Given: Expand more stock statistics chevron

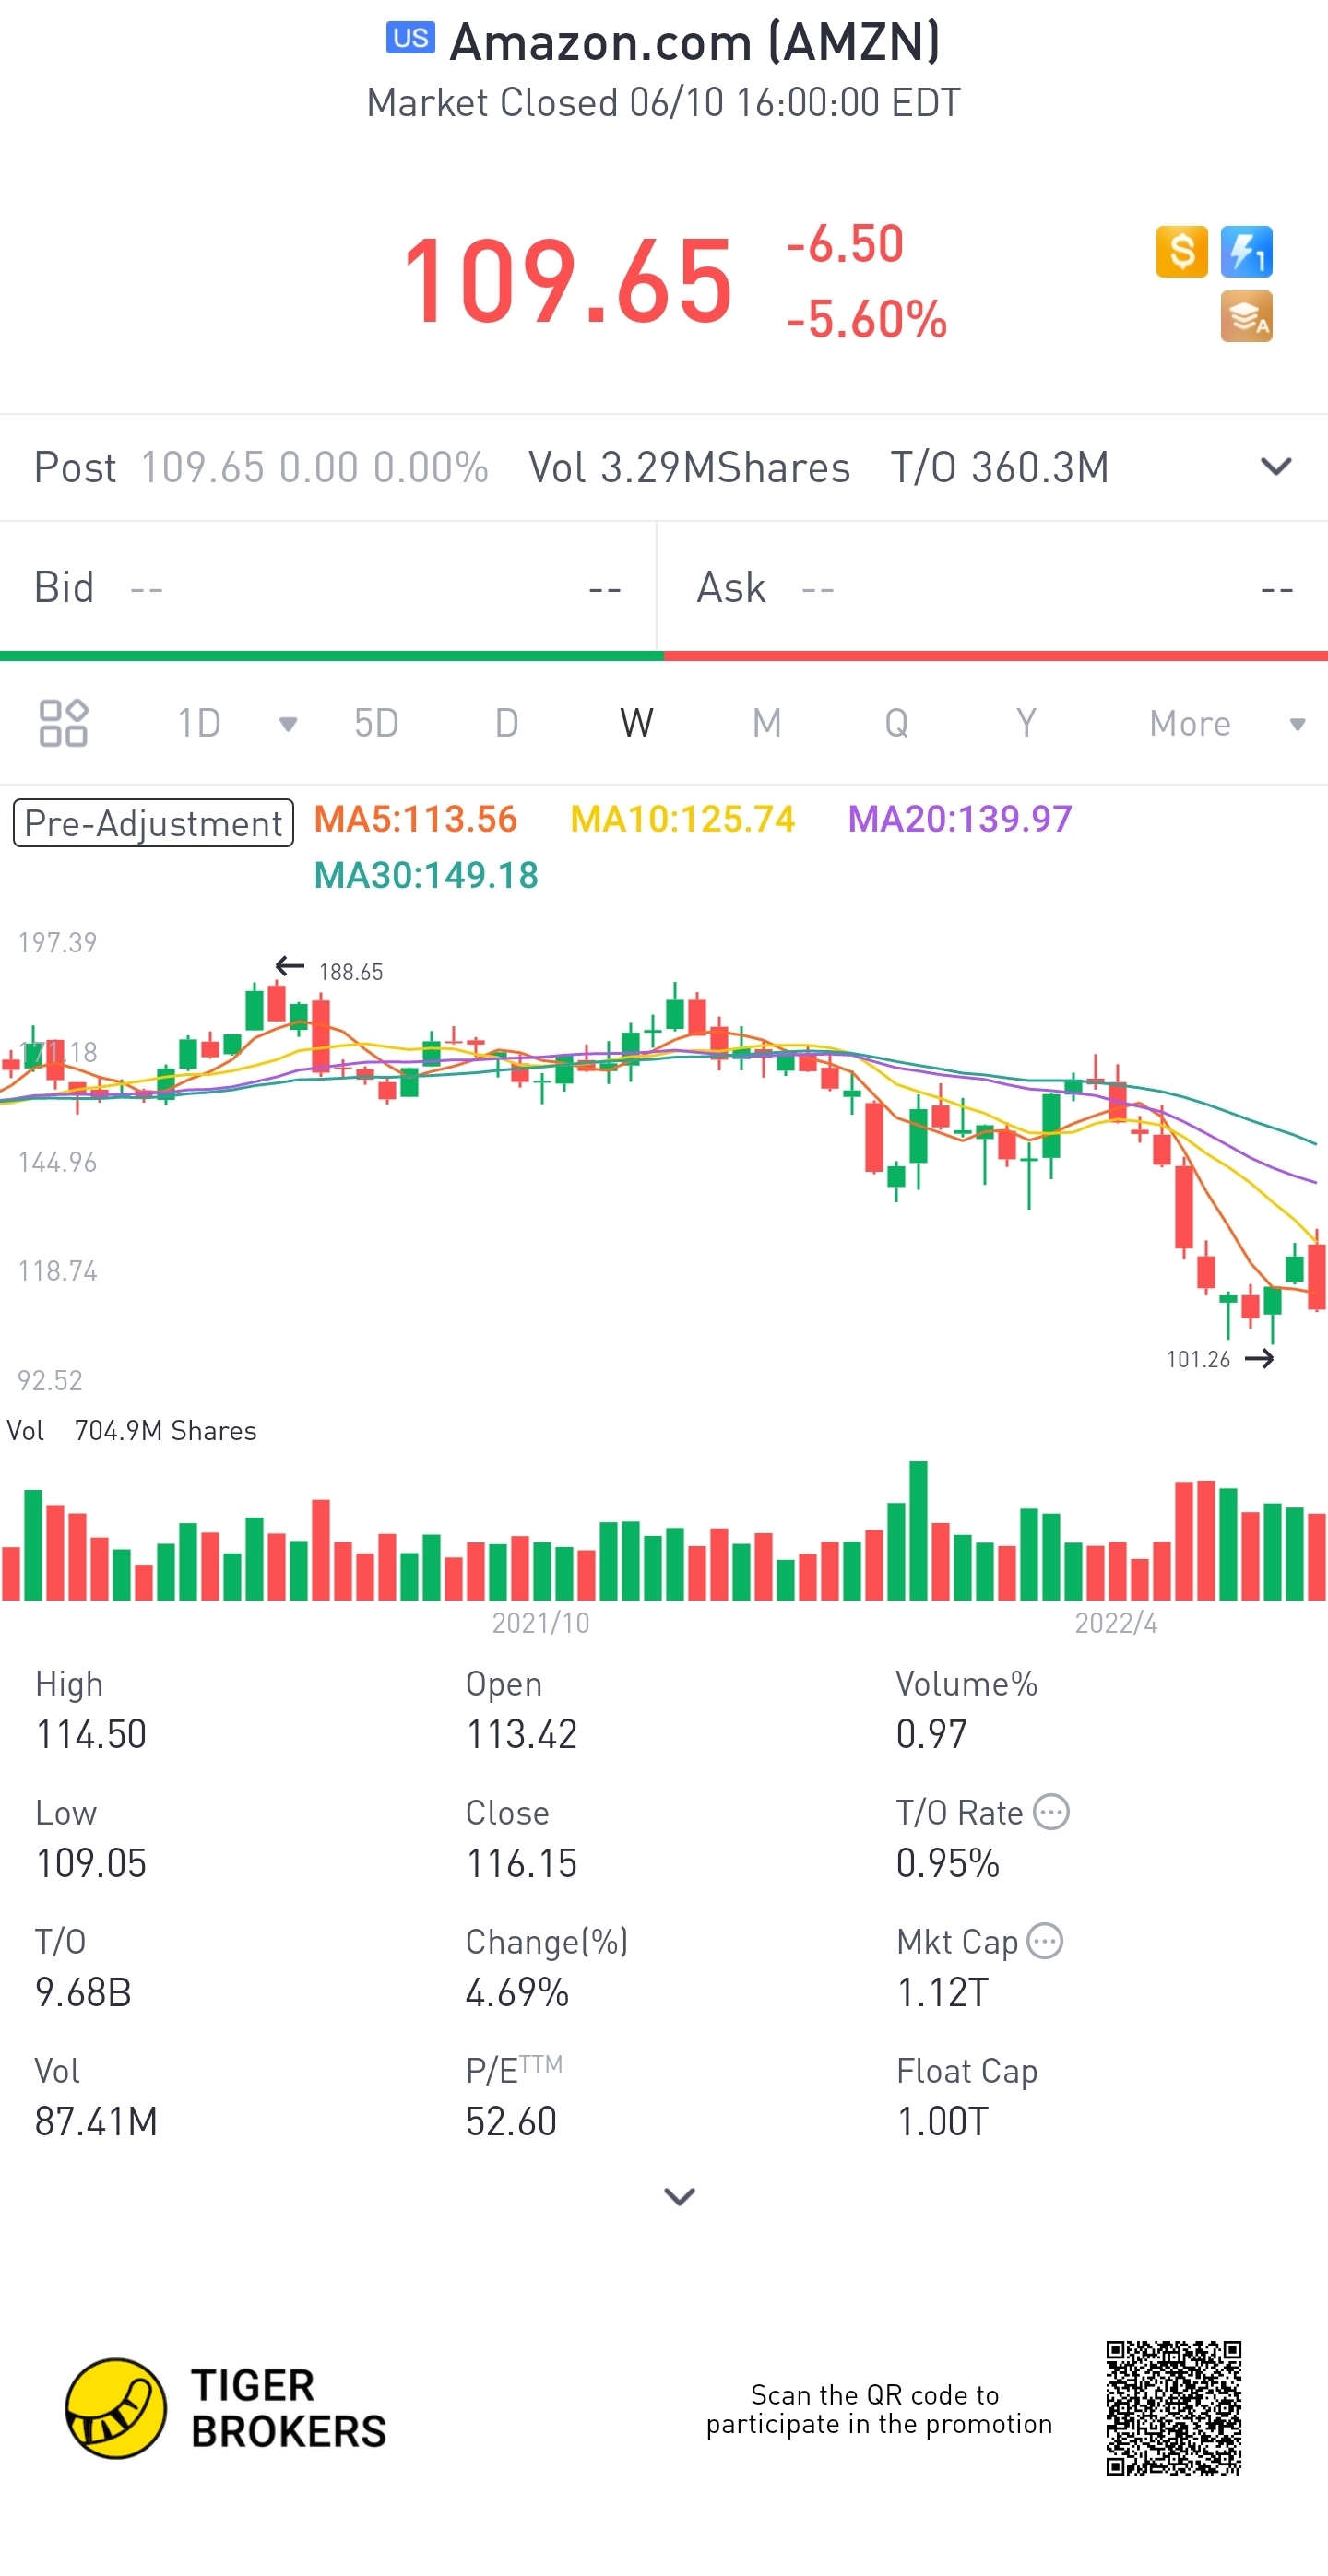Looking at the screenshot, I should pyautogui.click(x=679, y=2196).
